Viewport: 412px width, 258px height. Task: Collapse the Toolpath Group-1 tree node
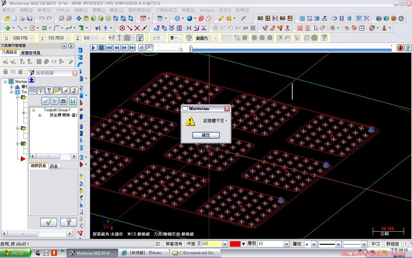33,110
